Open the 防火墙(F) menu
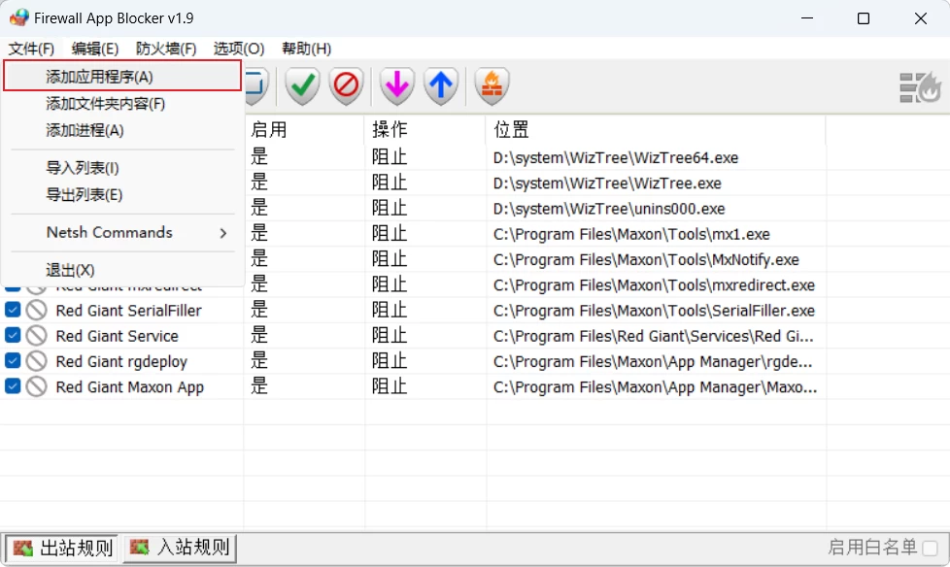The width and height of the screenshot is (950, 567). point(166,49)
